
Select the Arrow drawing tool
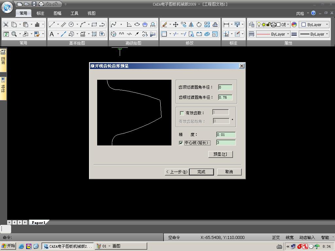click(137, 34)
